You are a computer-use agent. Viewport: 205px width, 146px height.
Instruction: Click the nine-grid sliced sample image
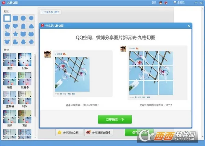tap(151, 73)
